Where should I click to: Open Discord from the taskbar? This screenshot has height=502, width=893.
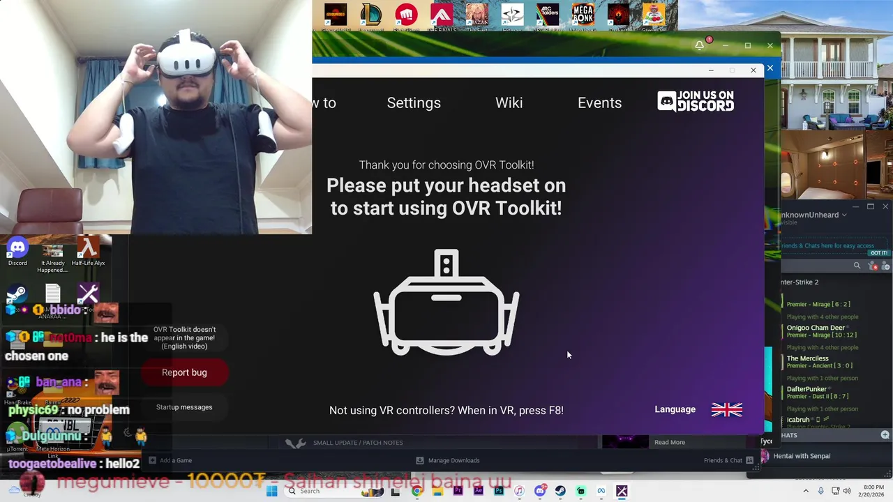(x=540, y=491)
